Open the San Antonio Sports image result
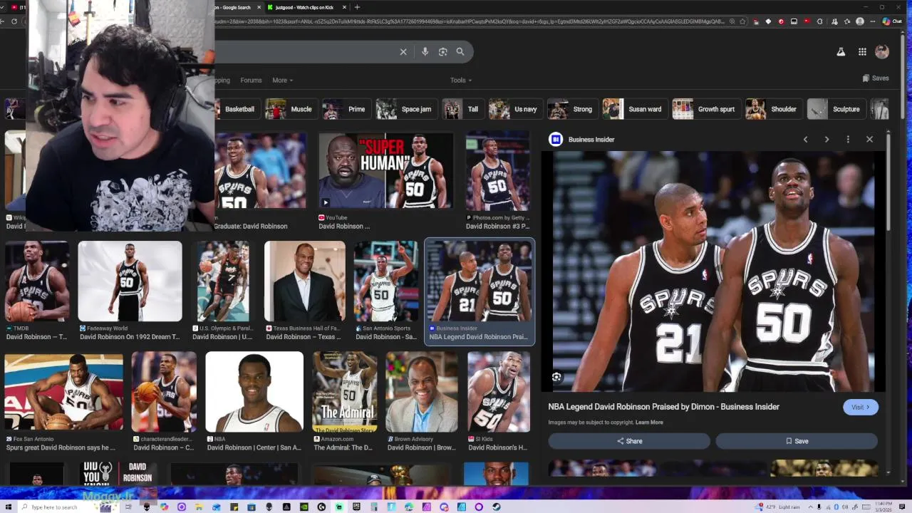 point(387,281)
